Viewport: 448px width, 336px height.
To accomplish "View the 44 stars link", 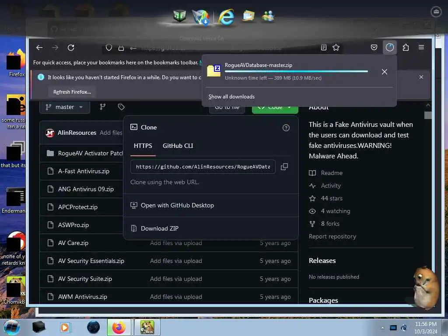I will [x=332, y=198].
